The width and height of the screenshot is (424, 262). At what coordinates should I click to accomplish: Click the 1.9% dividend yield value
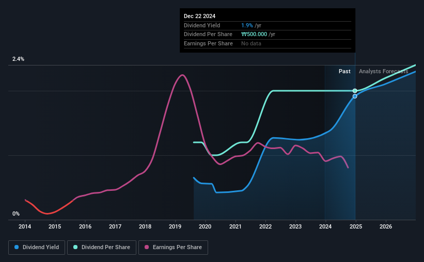point(247,25)
